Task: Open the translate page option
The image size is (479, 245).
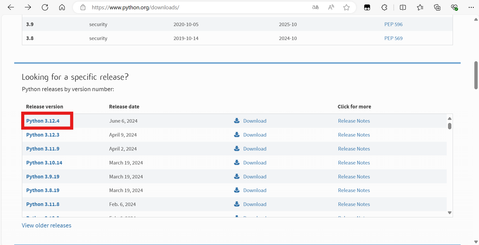Action: pos(315,7)
